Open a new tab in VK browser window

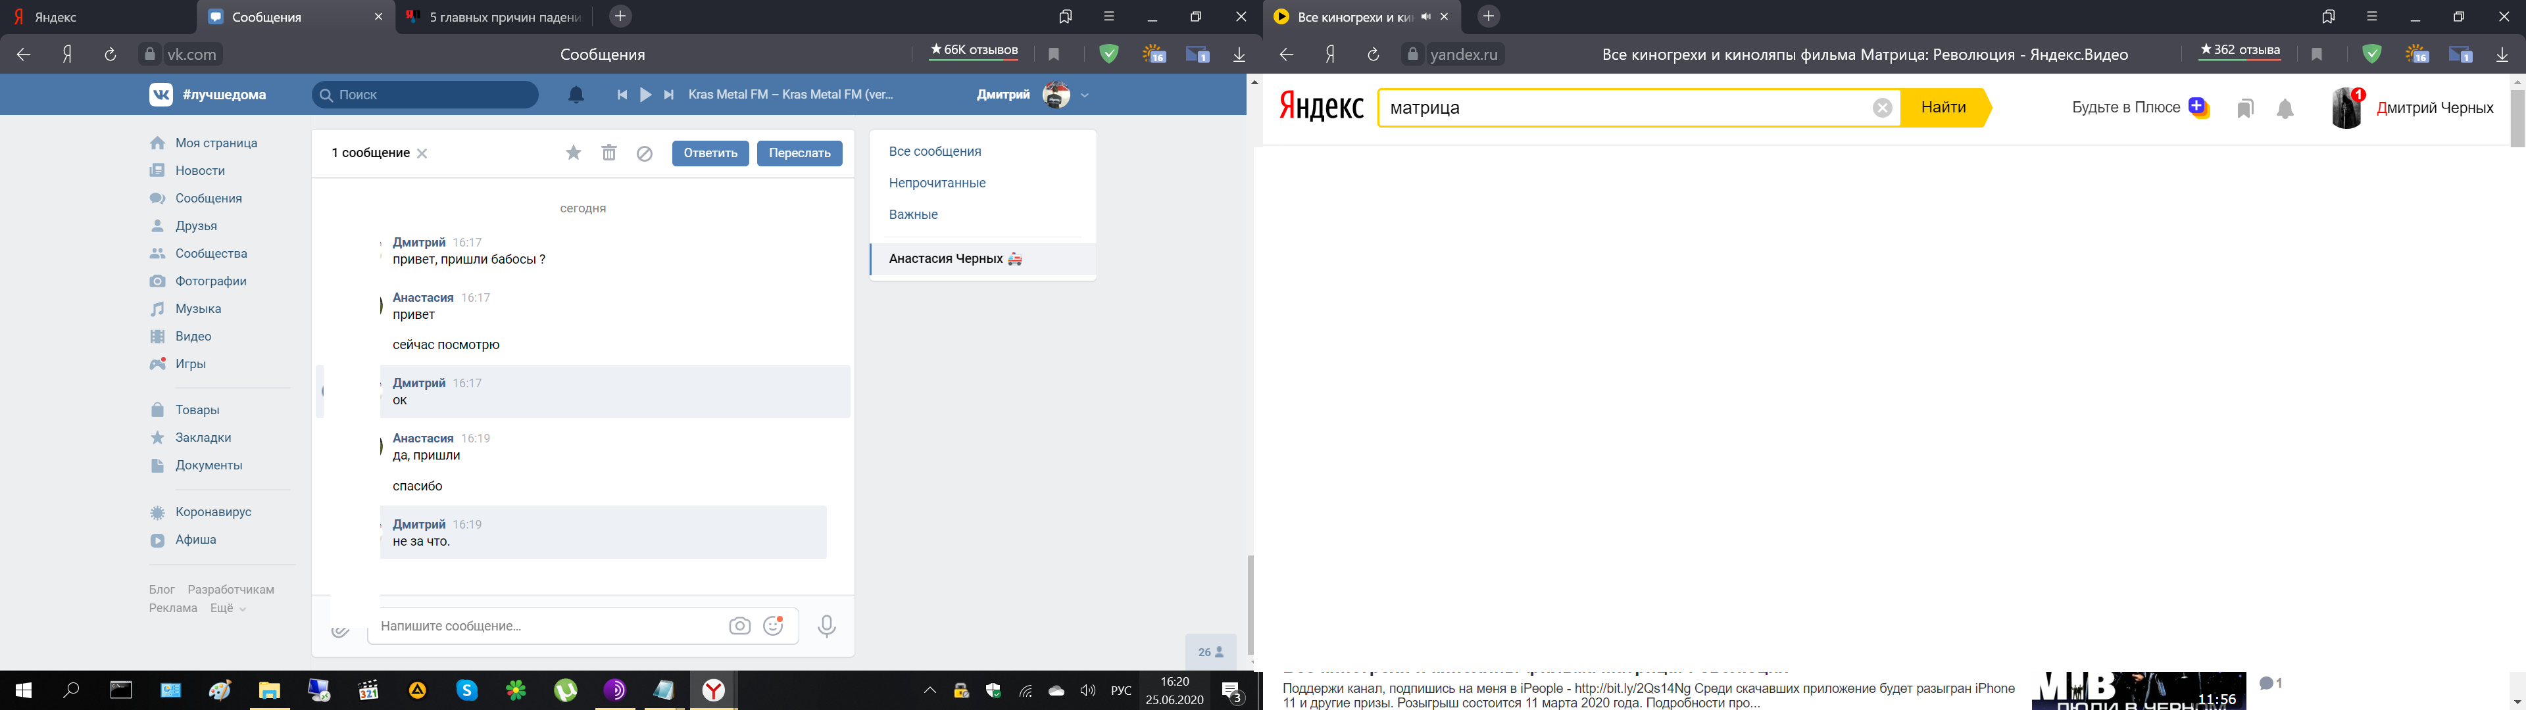coord(620,16)
